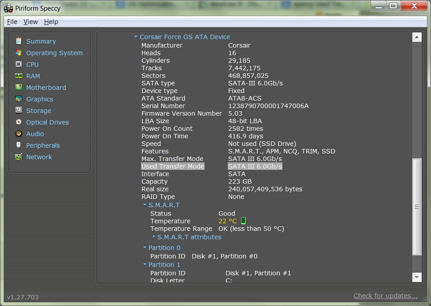The image size is (431, 306).
Task: Open the Peripherals section
Action: 43,145
